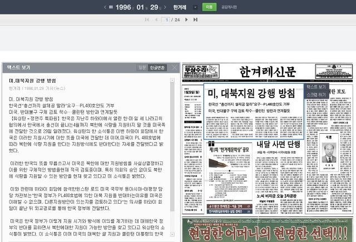356x242 pixels.
Task: Click the month 01 in the date bar
Action: tap(140, 7)
